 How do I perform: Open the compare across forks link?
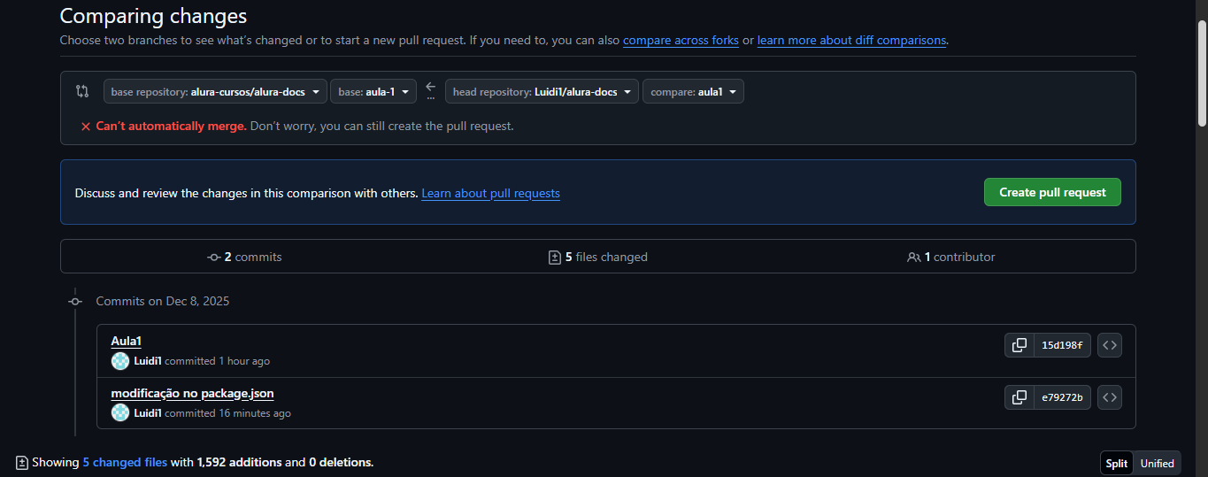681,41
